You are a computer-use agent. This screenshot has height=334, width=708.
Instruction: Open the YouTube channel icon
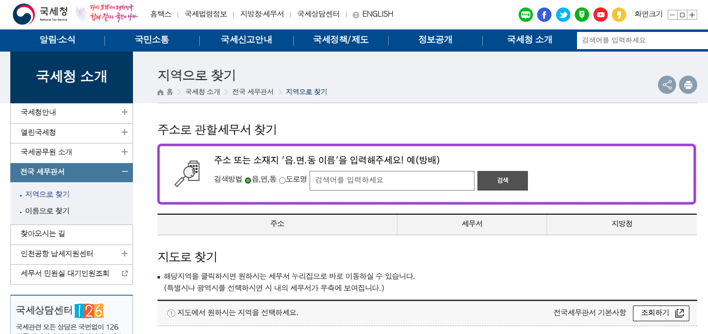click(x=600, y=14)
